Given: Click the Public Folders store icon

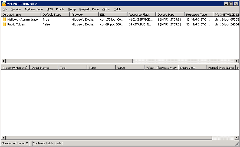Looking at the screenshot, I should [x=5, y=25].
